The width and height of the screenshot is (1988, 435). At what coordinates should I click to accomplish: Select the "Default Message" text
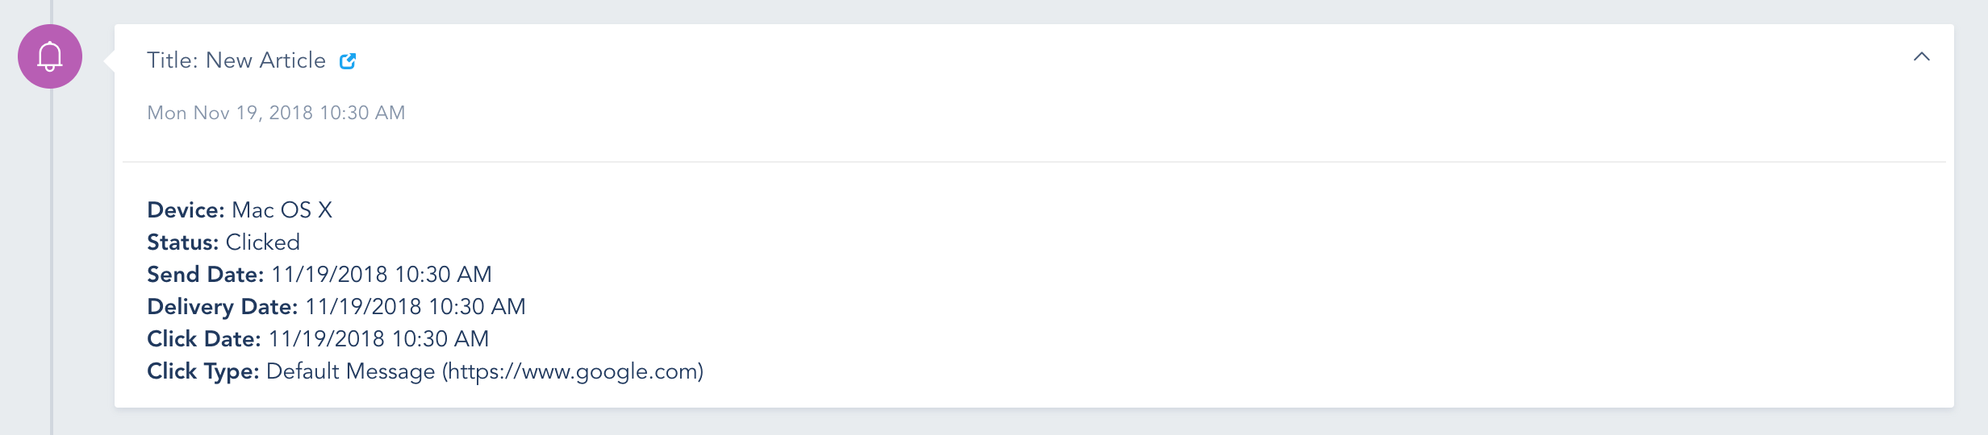point(351,371)
